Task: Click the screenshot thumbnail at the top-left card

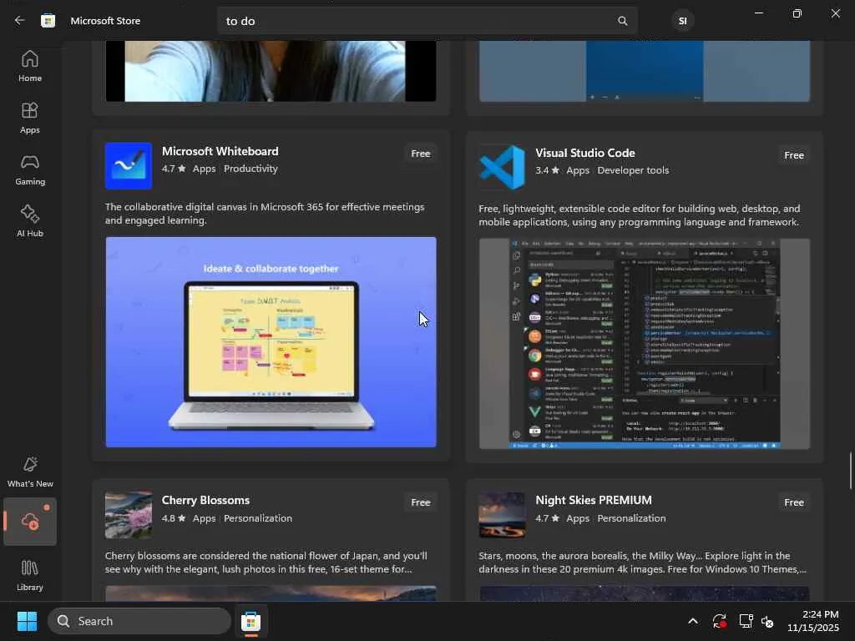Action: pos(271,71)
